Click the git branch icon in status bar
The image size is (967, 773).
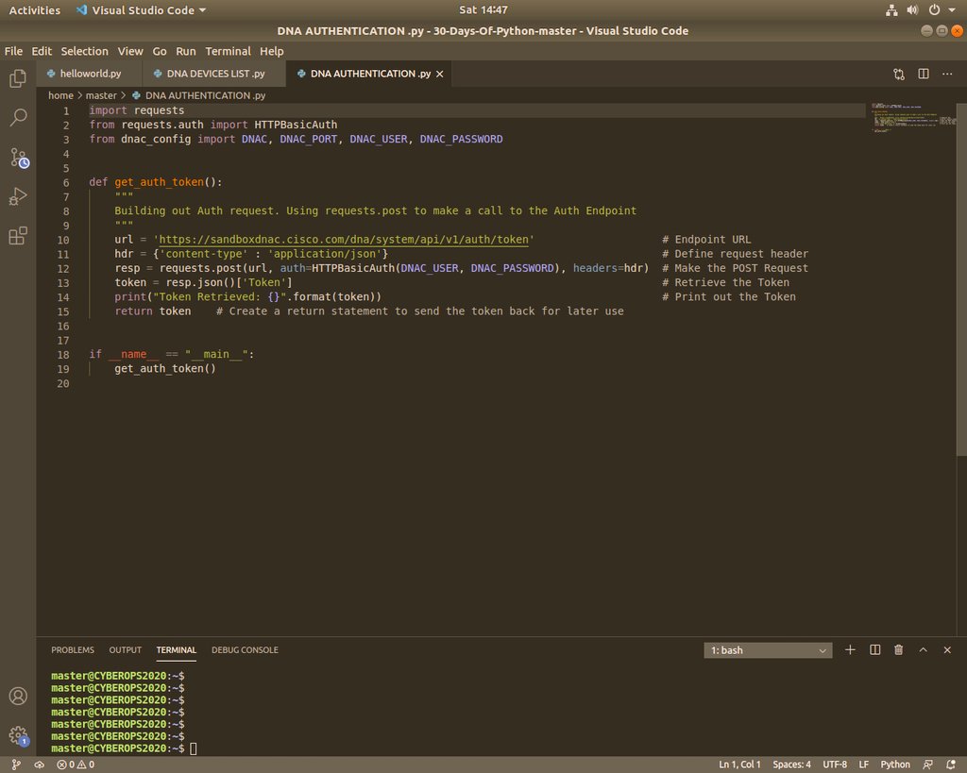(16, 765)
